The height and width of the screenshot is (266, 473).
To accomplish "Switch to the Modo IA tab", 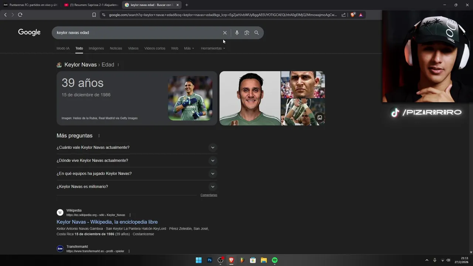I will (x=63, y=48).
